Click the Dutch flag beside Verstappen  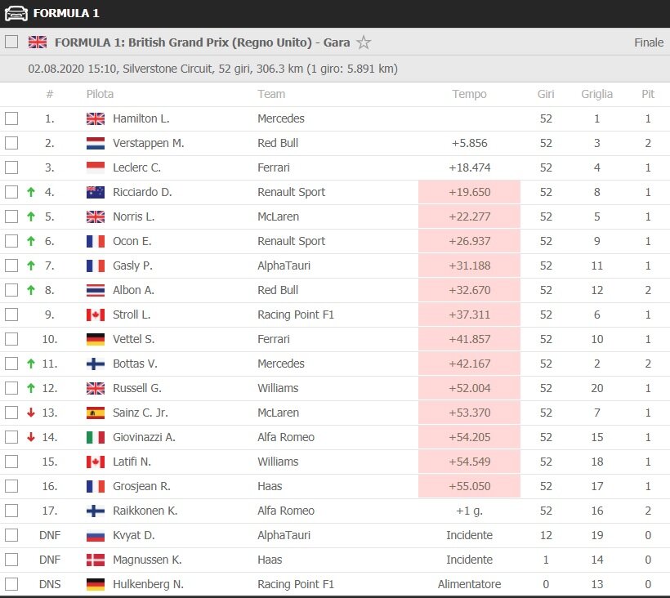(96, 143)
